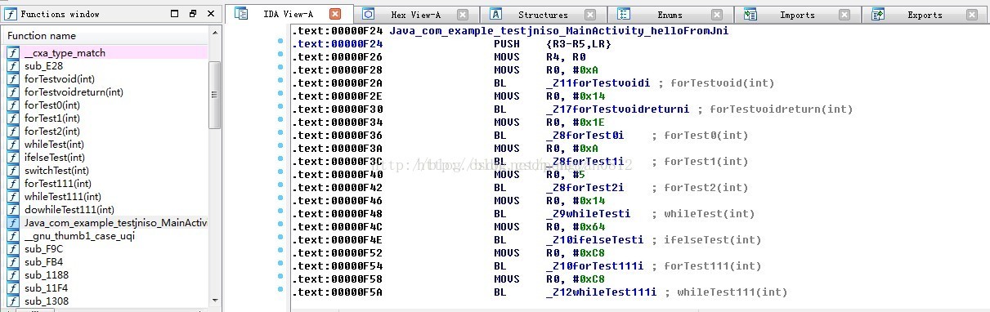Open the Enums tab
This screenshot has height=312, width=990.
670,15
